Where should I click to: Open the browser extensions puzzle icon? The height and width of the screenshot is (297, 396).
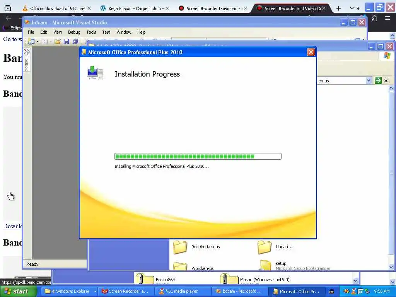(x=374, y=18)
